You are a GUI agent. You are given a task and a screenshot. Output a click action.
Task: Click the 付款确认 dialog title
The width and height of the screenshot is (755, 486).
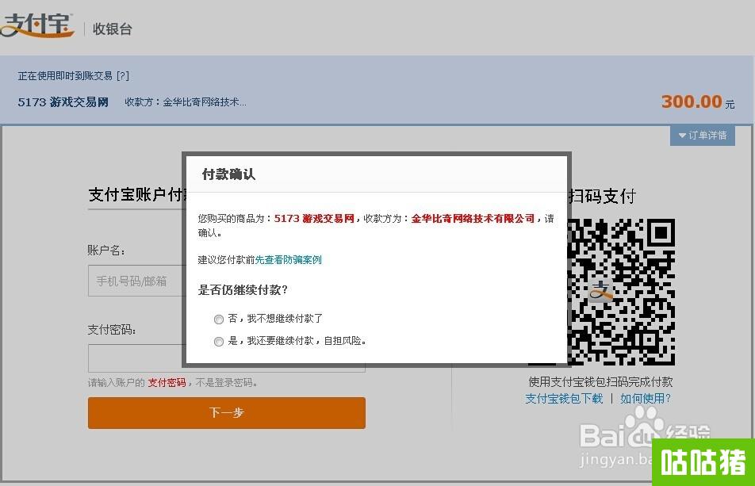(228, 174)
